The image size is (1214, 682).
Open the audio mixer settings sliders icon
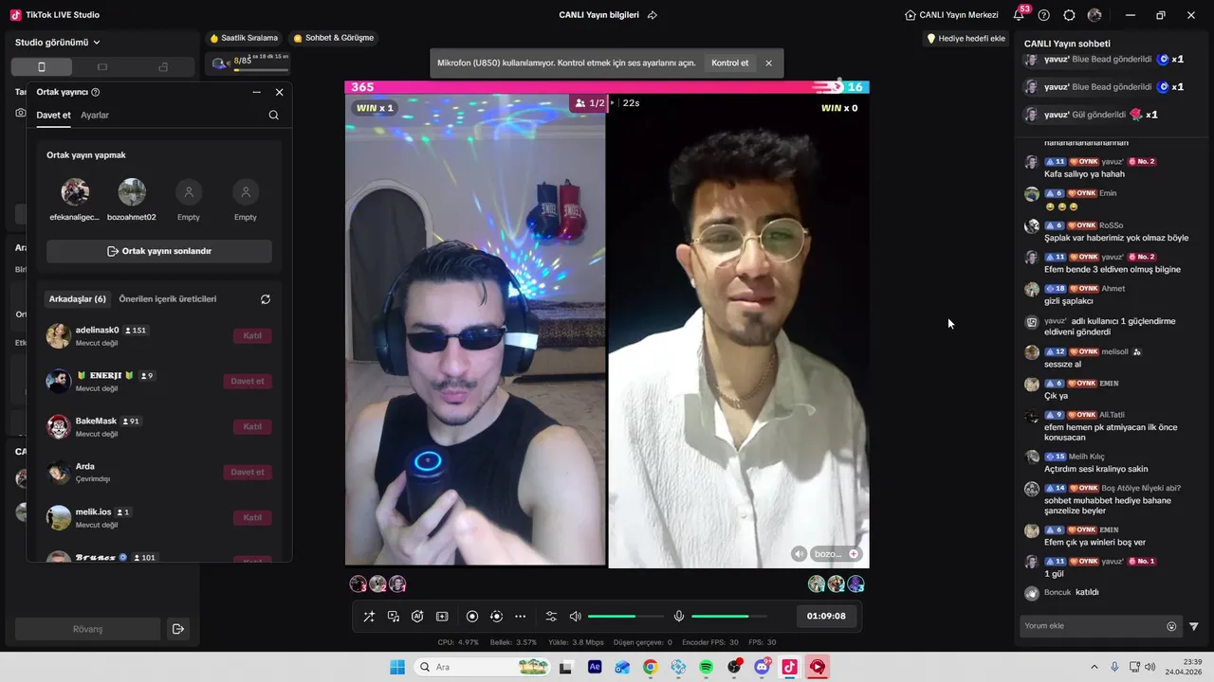[x=551, y=616]
